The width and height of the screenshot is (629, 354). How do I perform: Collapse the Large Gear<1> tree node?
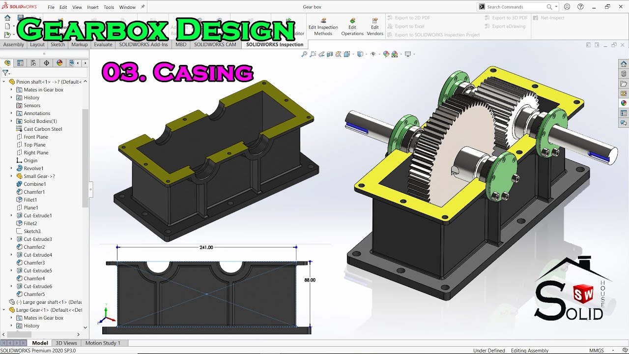point(4,310)
